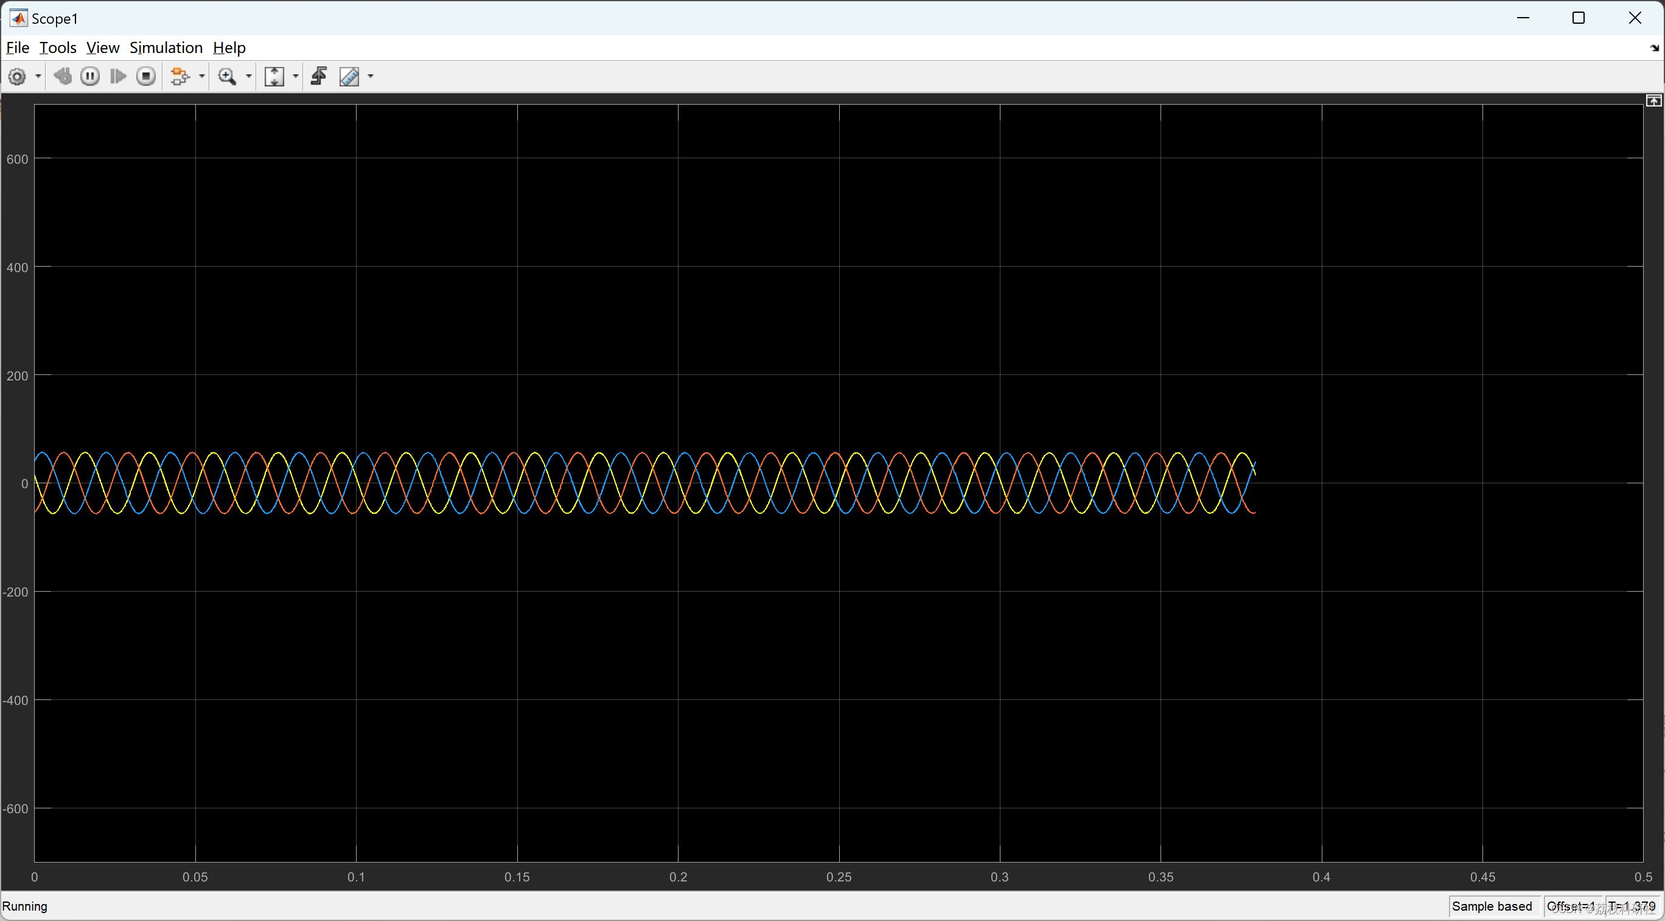
Task: Click the Step Forward button
Action: click(117, 77)
